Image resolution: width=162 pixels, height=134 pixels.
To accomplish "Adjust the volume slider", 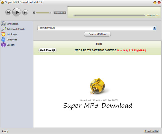I will pos(44,13).
